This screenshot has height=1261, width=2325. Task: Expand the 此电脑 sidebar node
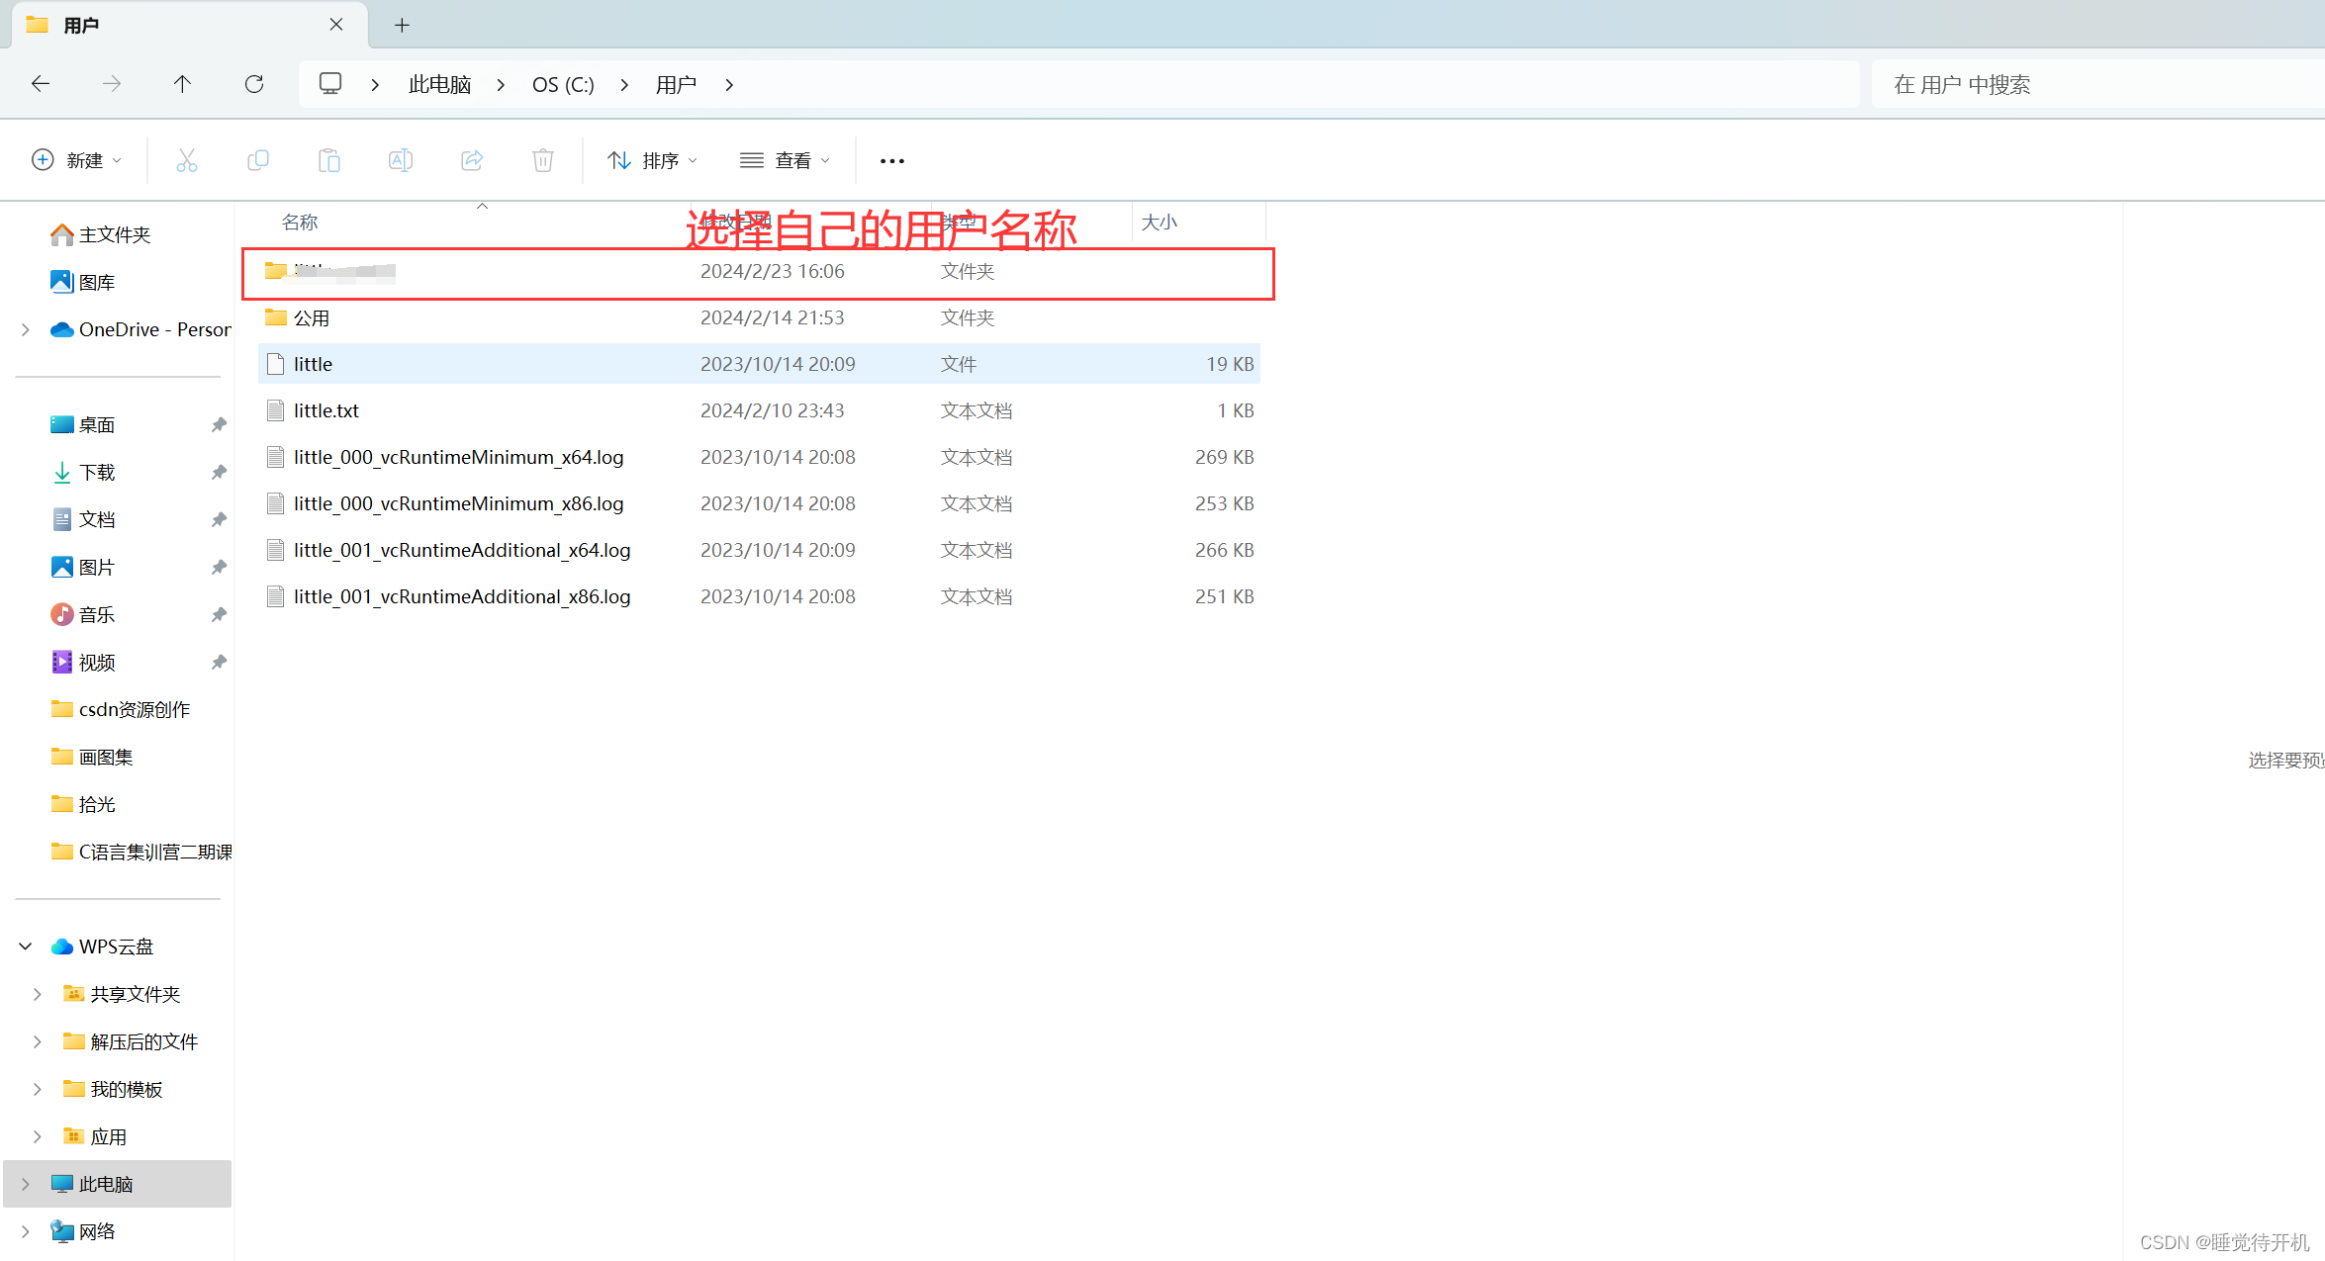pos(26,1184)
